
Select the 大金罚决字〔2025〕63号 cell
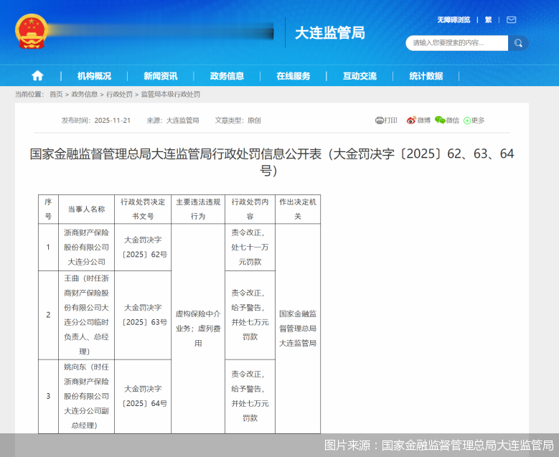click(x=143, y=315)
